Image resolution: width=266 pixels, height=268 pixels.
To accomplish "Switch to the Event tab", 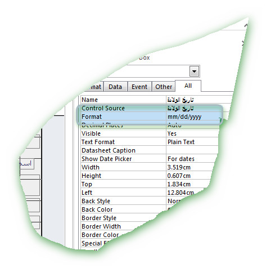I will [x=139, y=87].
